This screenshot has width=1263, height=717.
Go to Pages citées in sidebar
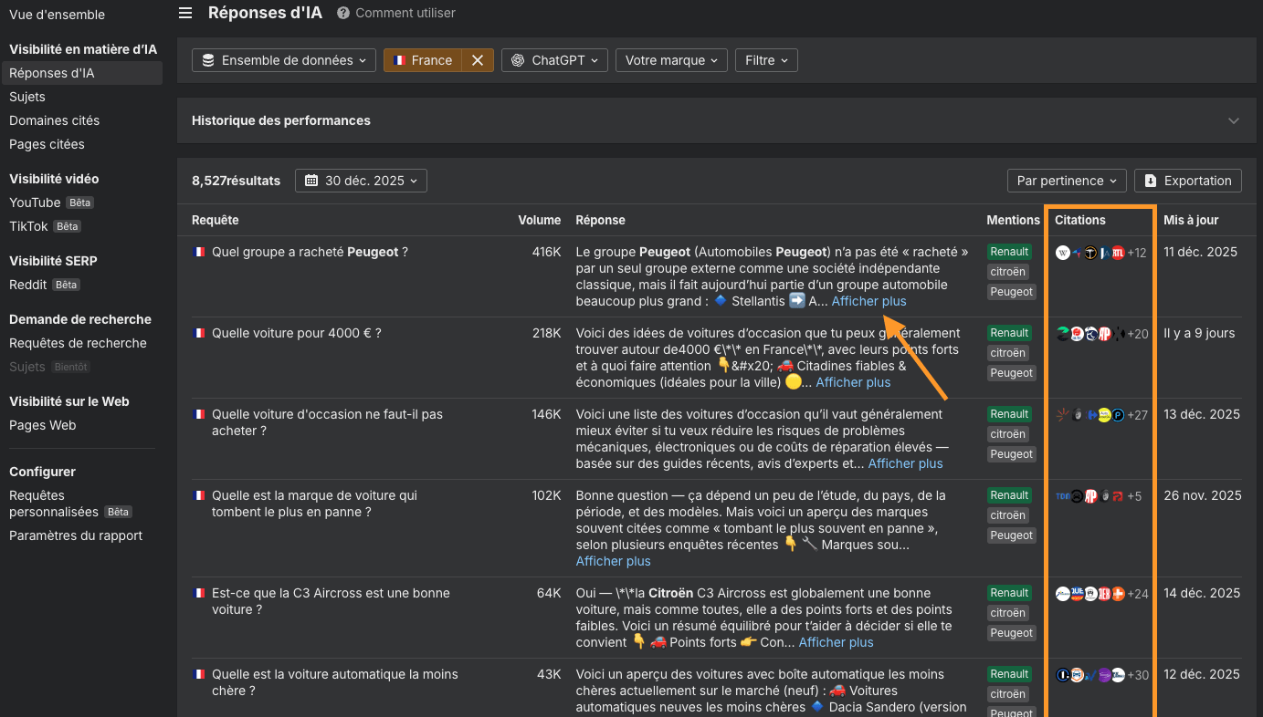(x=47, y=144)
